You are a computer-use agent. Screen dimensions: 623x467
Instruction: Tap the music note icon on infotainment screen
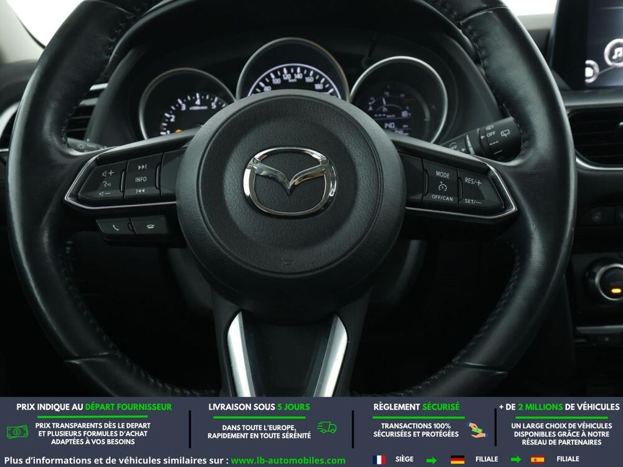tap(616, 52)
